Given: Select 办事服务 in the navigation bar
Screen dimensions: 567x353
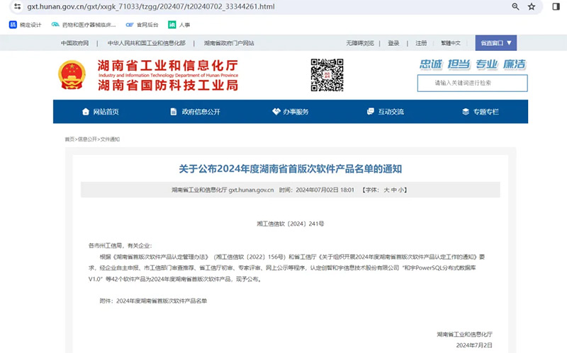Looking at the screenshot, I should coord(291,112).
